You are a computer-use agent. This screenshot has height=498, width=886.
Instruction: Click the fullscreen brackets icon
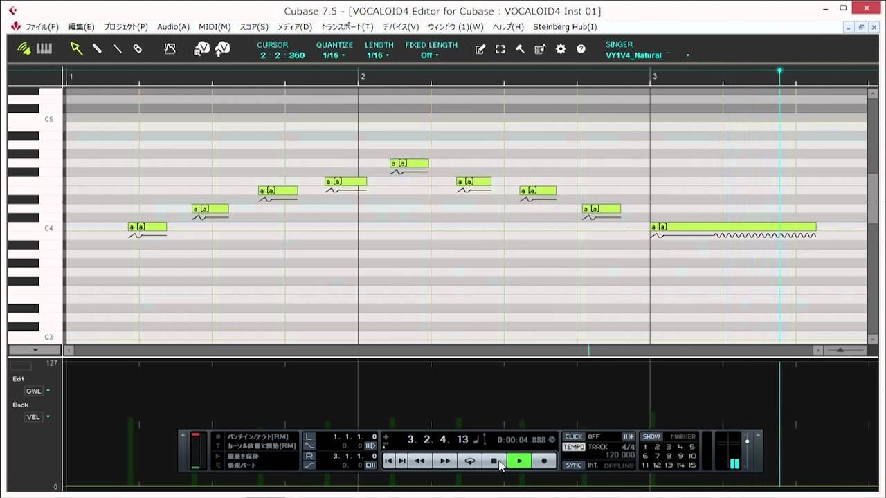click(500, 49)
